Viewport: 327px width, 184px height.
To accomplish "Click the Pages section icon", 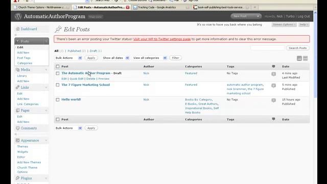I will coord(17,110).
